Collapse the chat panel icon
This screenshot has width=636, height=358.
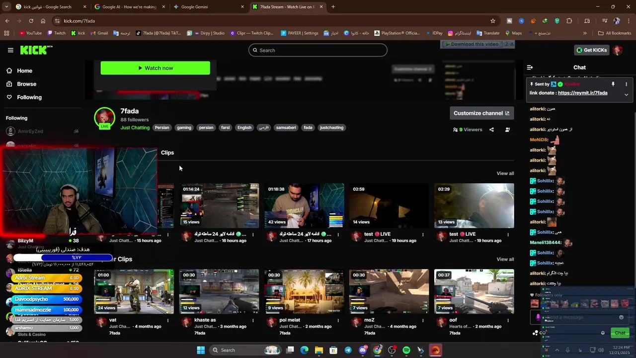(530, 67)
